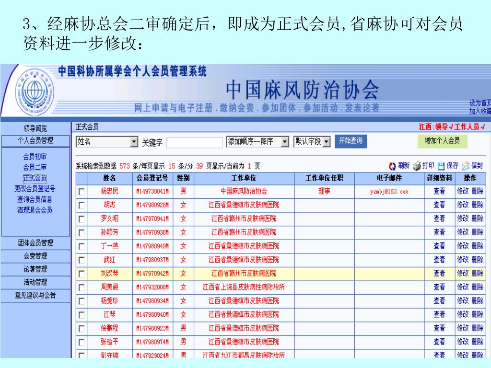Open 领导阅览 in sidebar
Image resolution: width=491 pixels, height=368 pixels.
35,128
